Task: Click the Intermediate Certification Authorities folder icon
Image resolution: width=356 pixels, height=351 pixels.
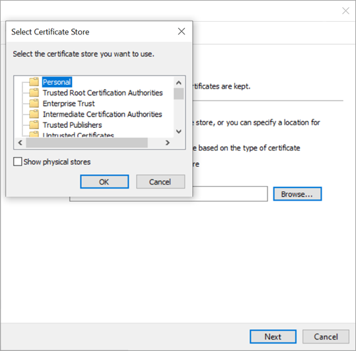Action: click(34, 114)
